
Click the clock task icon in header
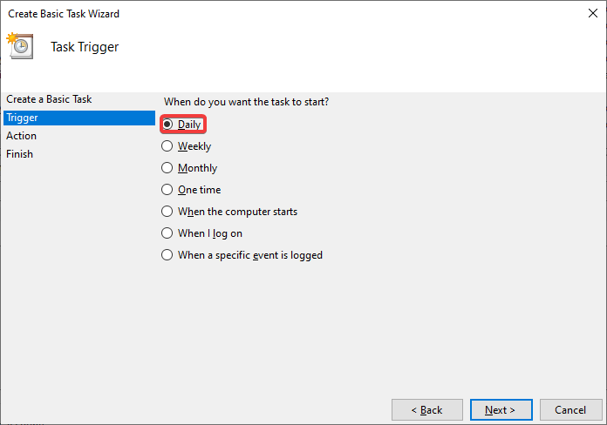pyautogui.click(x=19, y=45)
